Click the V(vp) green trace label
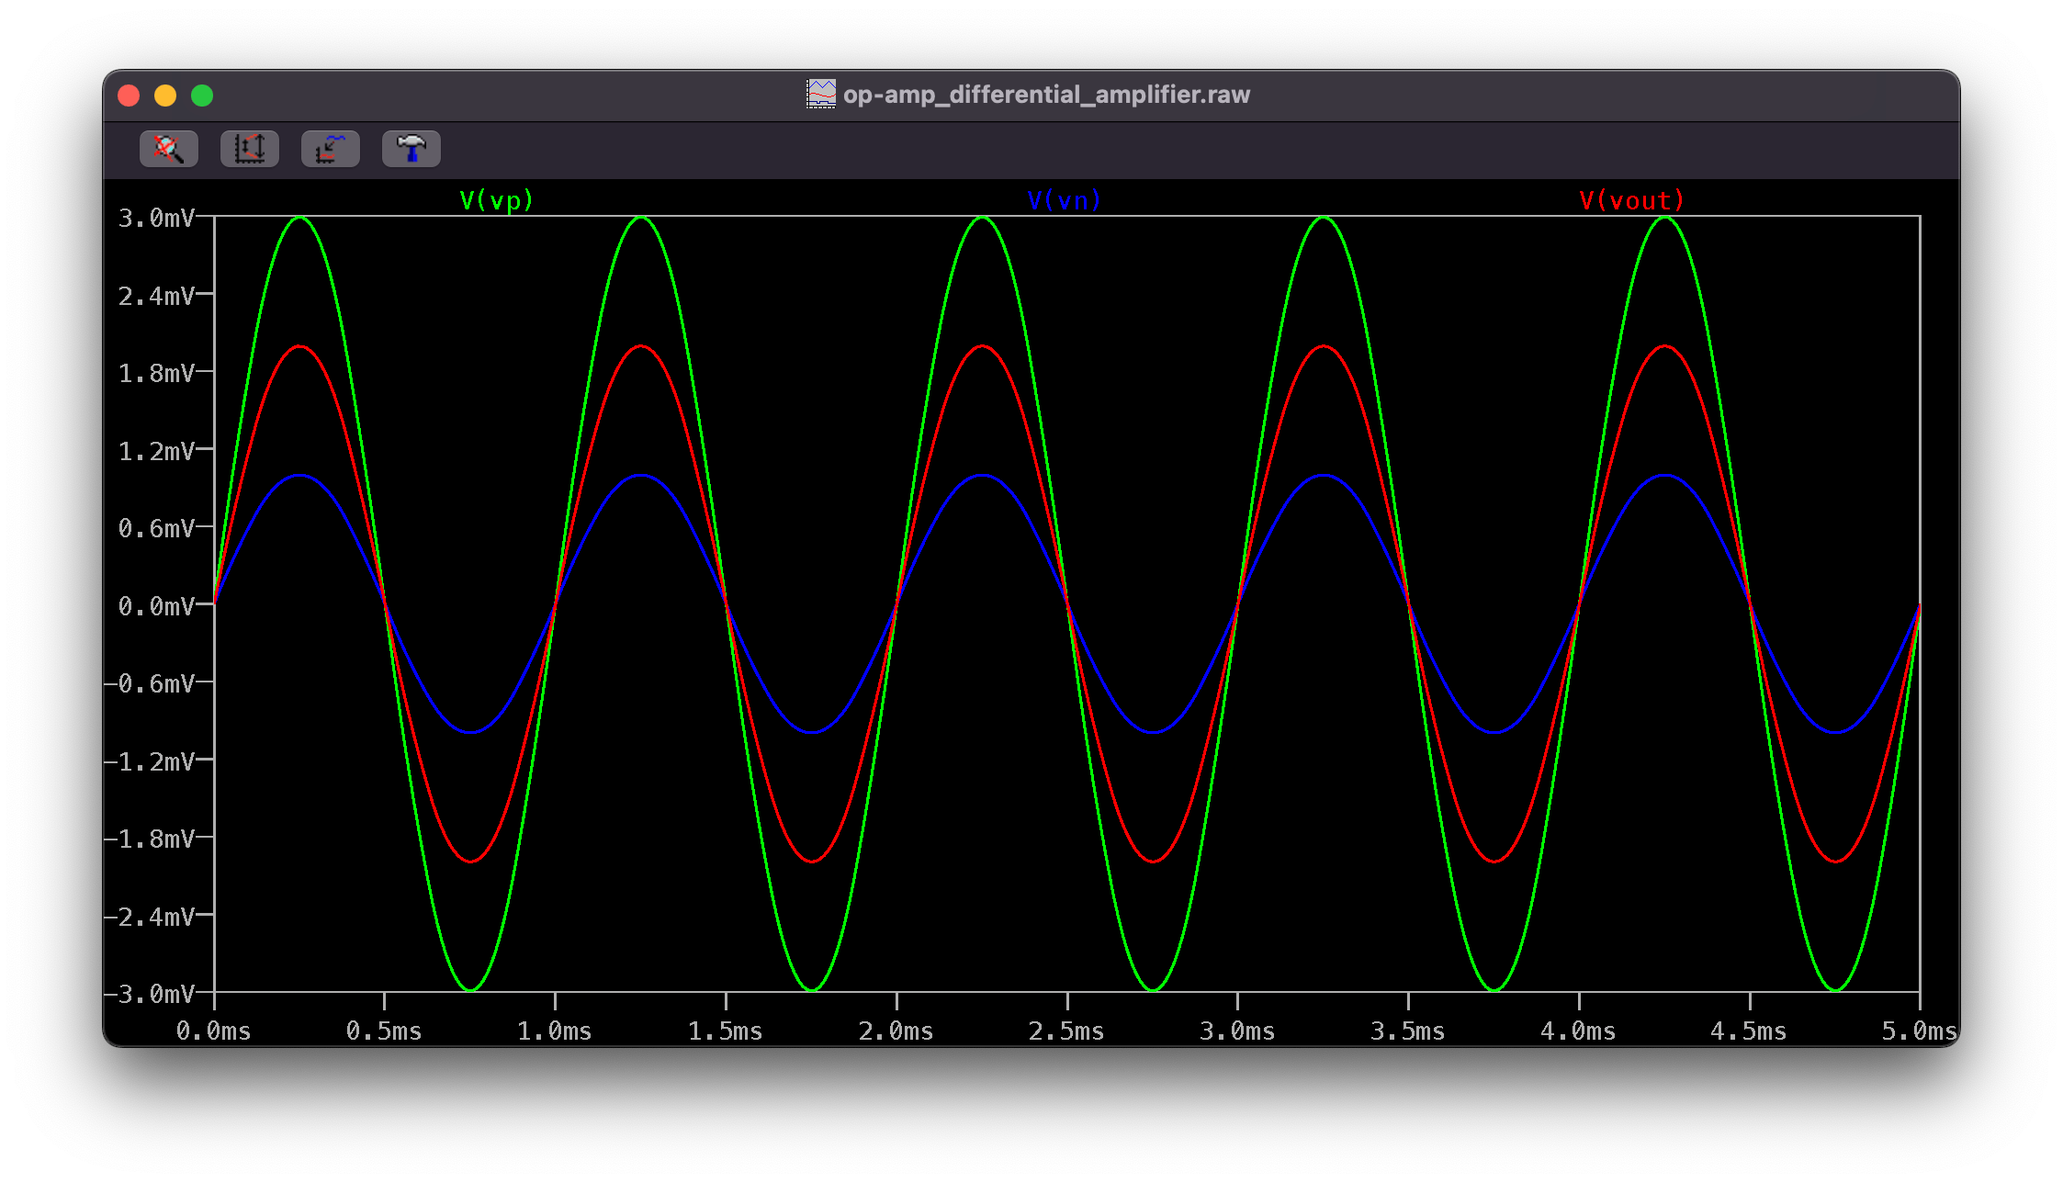2063x1183 pixels. [496, 200]
